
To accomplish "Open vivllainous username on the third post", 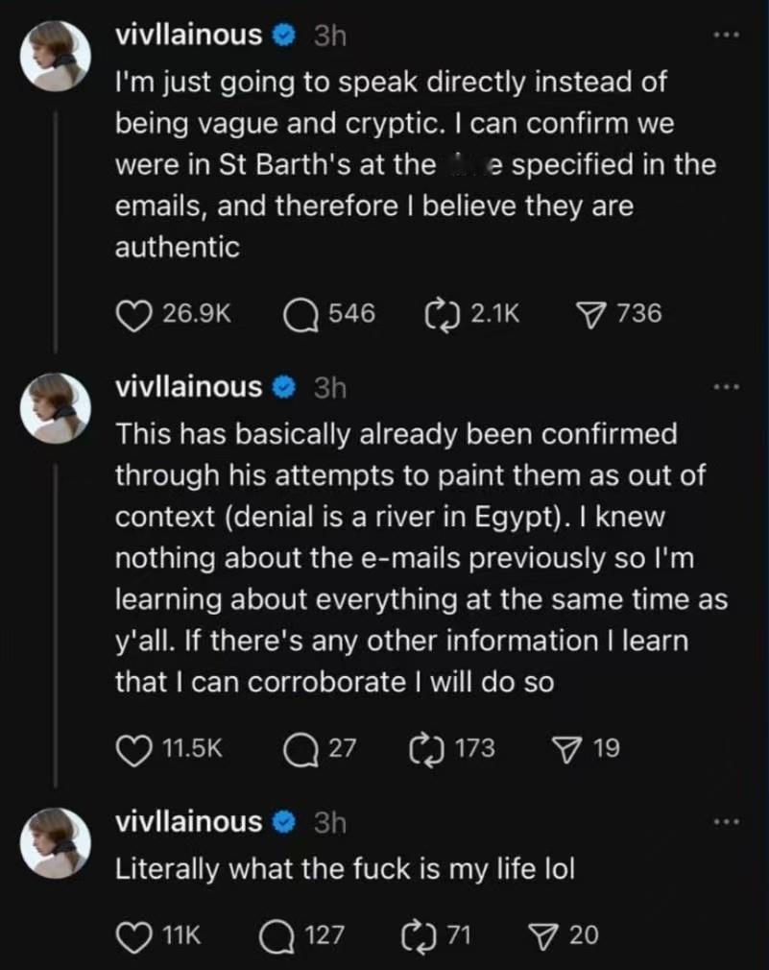I will click(x=188, y=822).
